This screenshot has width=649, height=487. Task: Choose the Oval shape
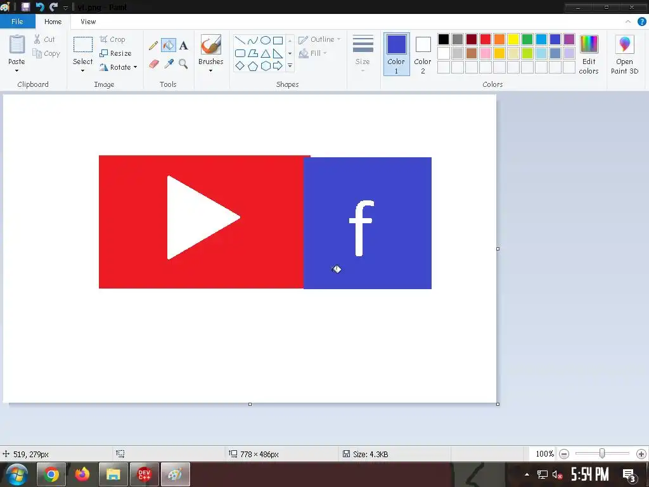(266, 40)
